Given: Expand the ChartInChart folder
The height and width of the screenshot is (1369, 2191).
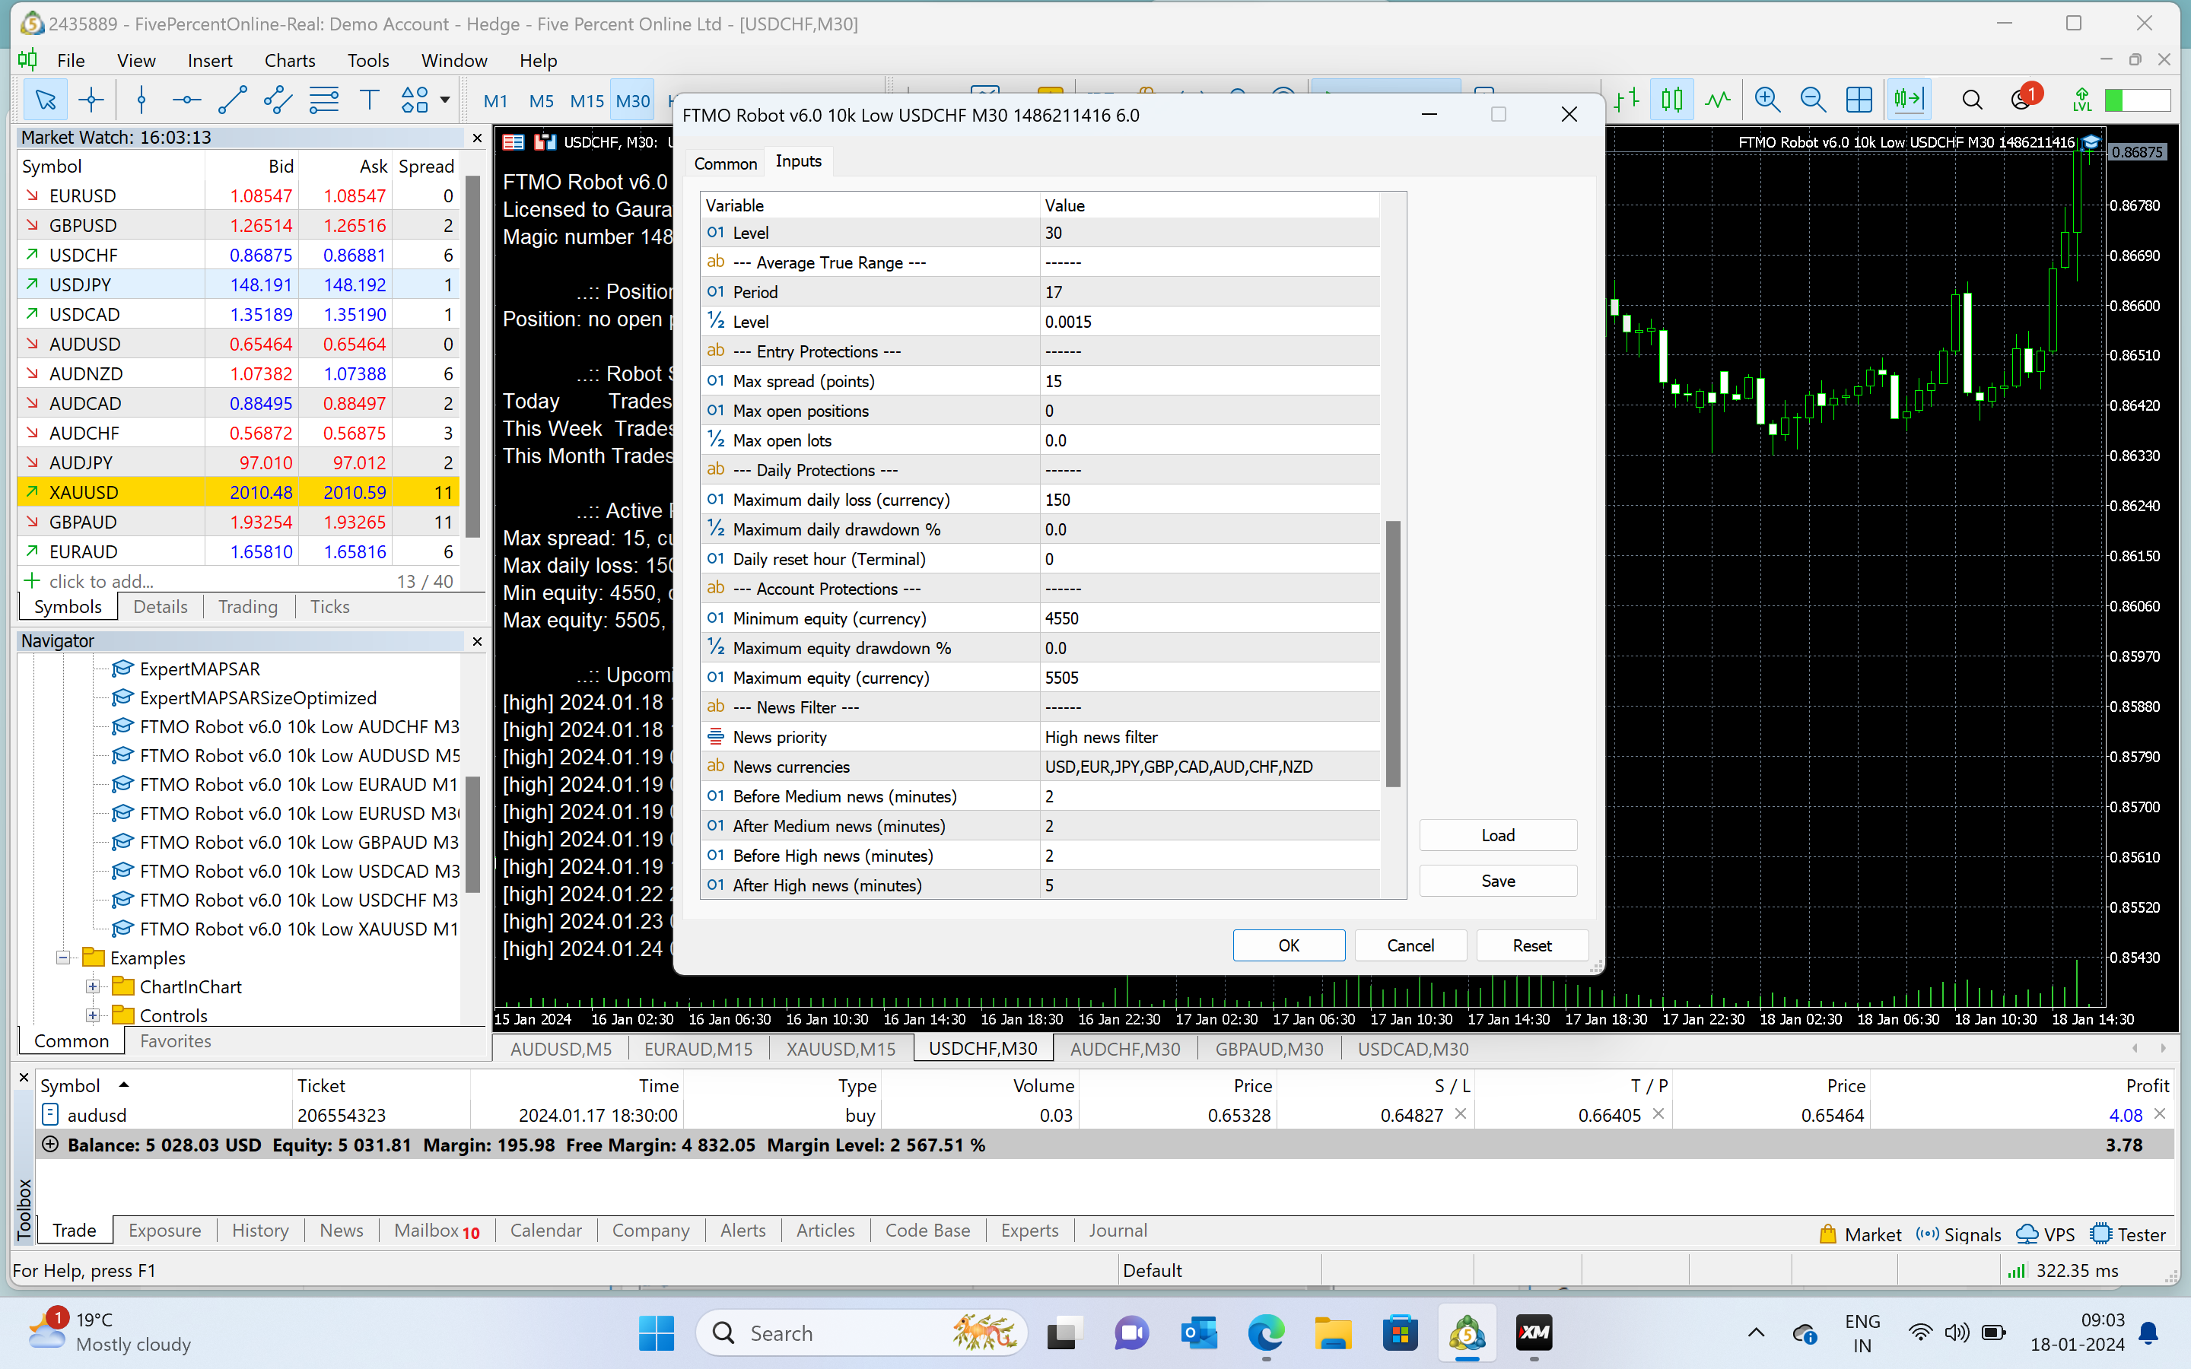Looking at the screenshot, I should coord(92,986).
